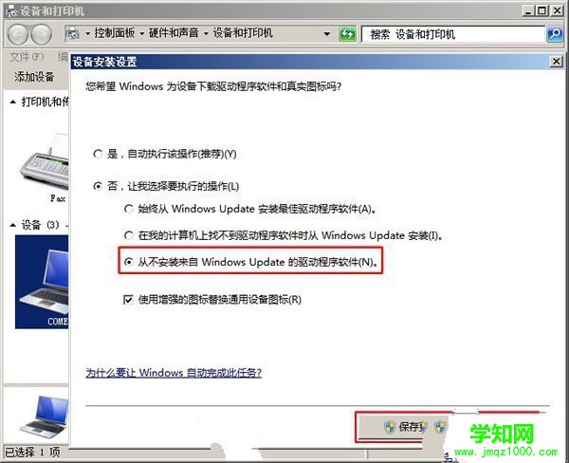The image size is (569, 463).
Task: Select the highlighted laptop computer device
Action: 42,282
